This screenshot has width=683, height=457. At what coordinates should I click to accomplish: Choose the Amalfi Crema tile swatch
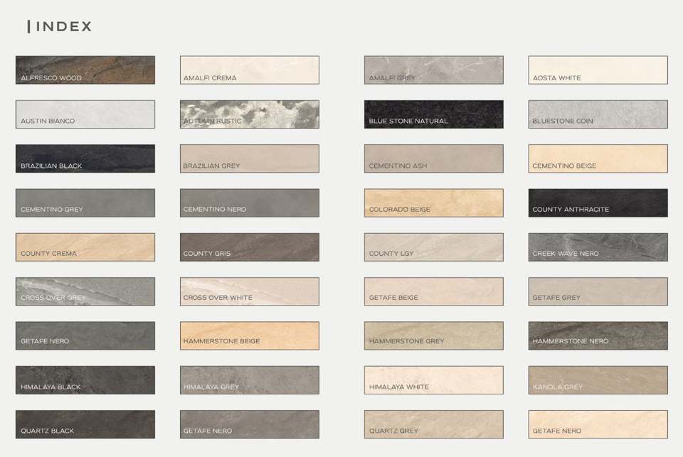250,70
